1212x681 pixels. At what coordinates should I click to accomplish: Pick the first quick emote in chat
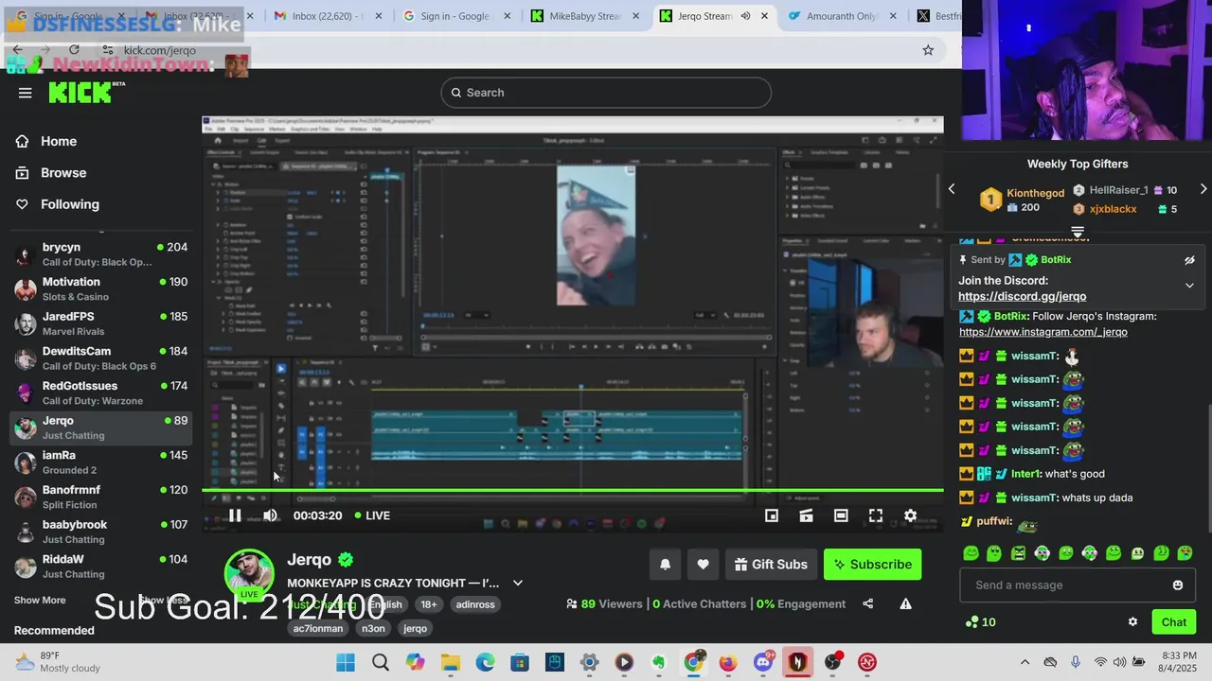[971, 553]
